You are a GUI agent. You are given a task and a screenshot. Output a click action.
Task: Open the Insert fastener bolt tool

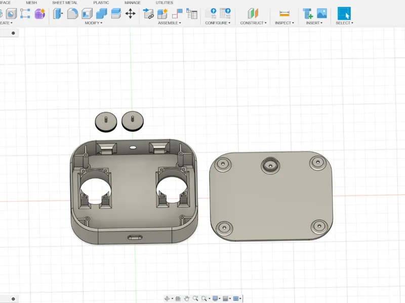coord(307,14)
